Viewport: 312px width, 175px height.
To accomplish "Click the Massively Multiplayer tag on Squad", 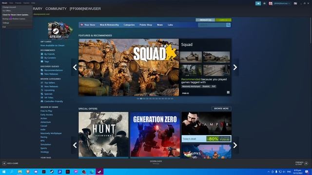I will click(191, 87).
